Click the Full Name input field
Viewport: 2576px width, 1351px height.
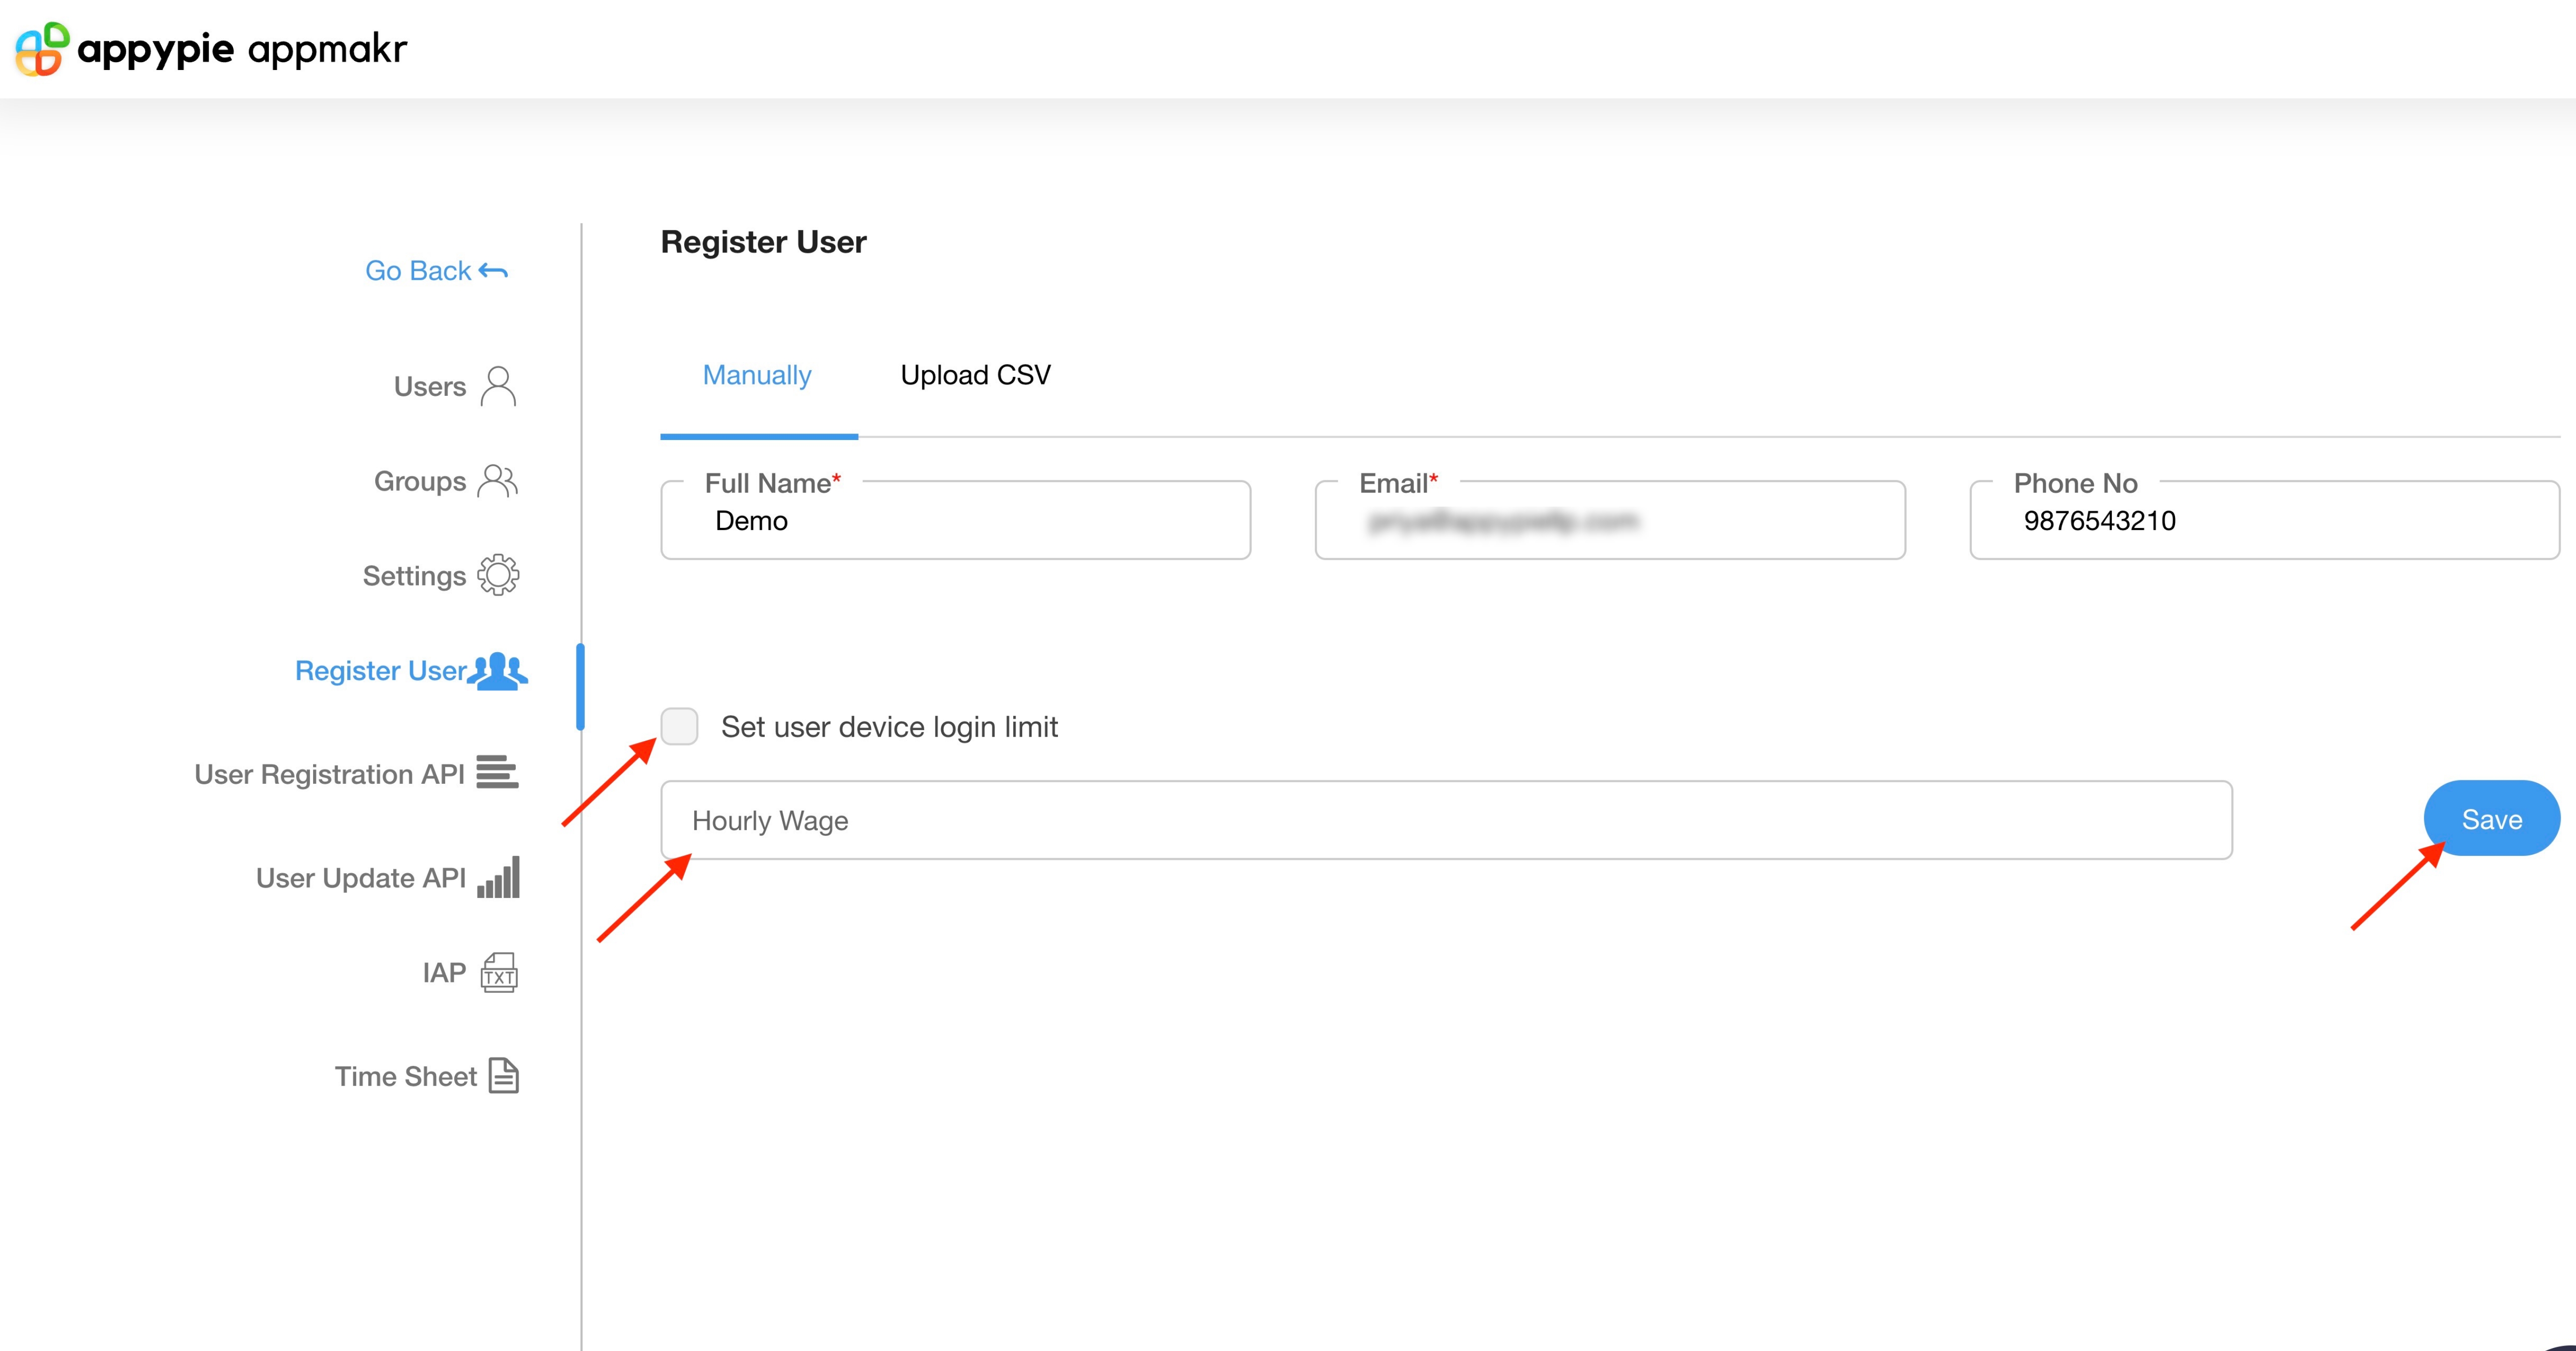coord(955,522)
